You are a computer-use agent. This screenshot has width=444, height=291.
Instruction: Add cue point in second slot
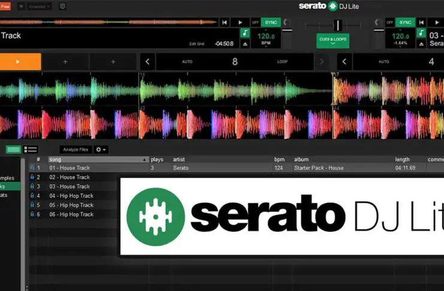65,62
